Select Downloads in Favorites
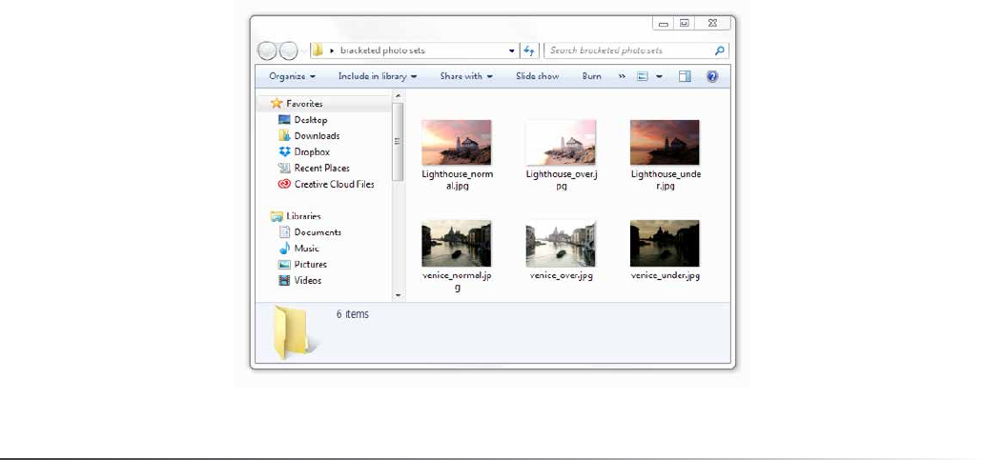 317,135
